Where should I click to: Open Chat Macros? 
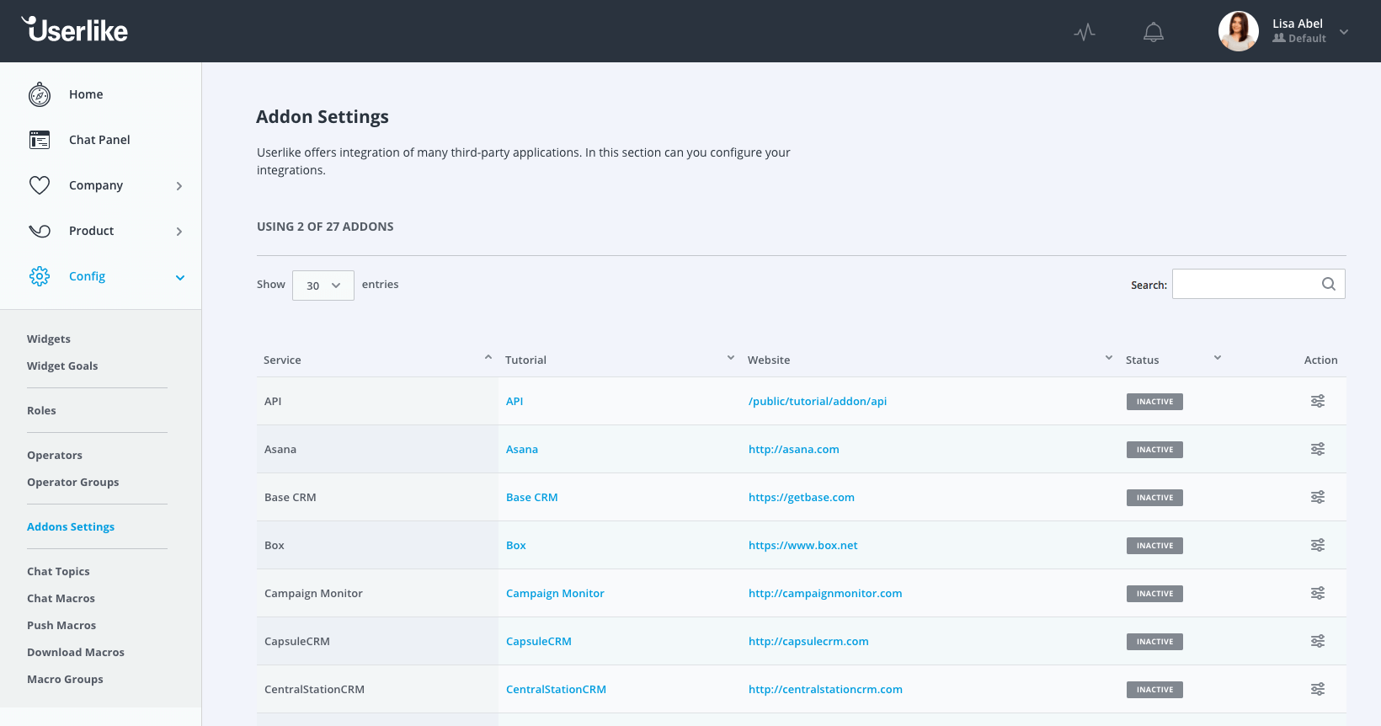pos(61,598)
